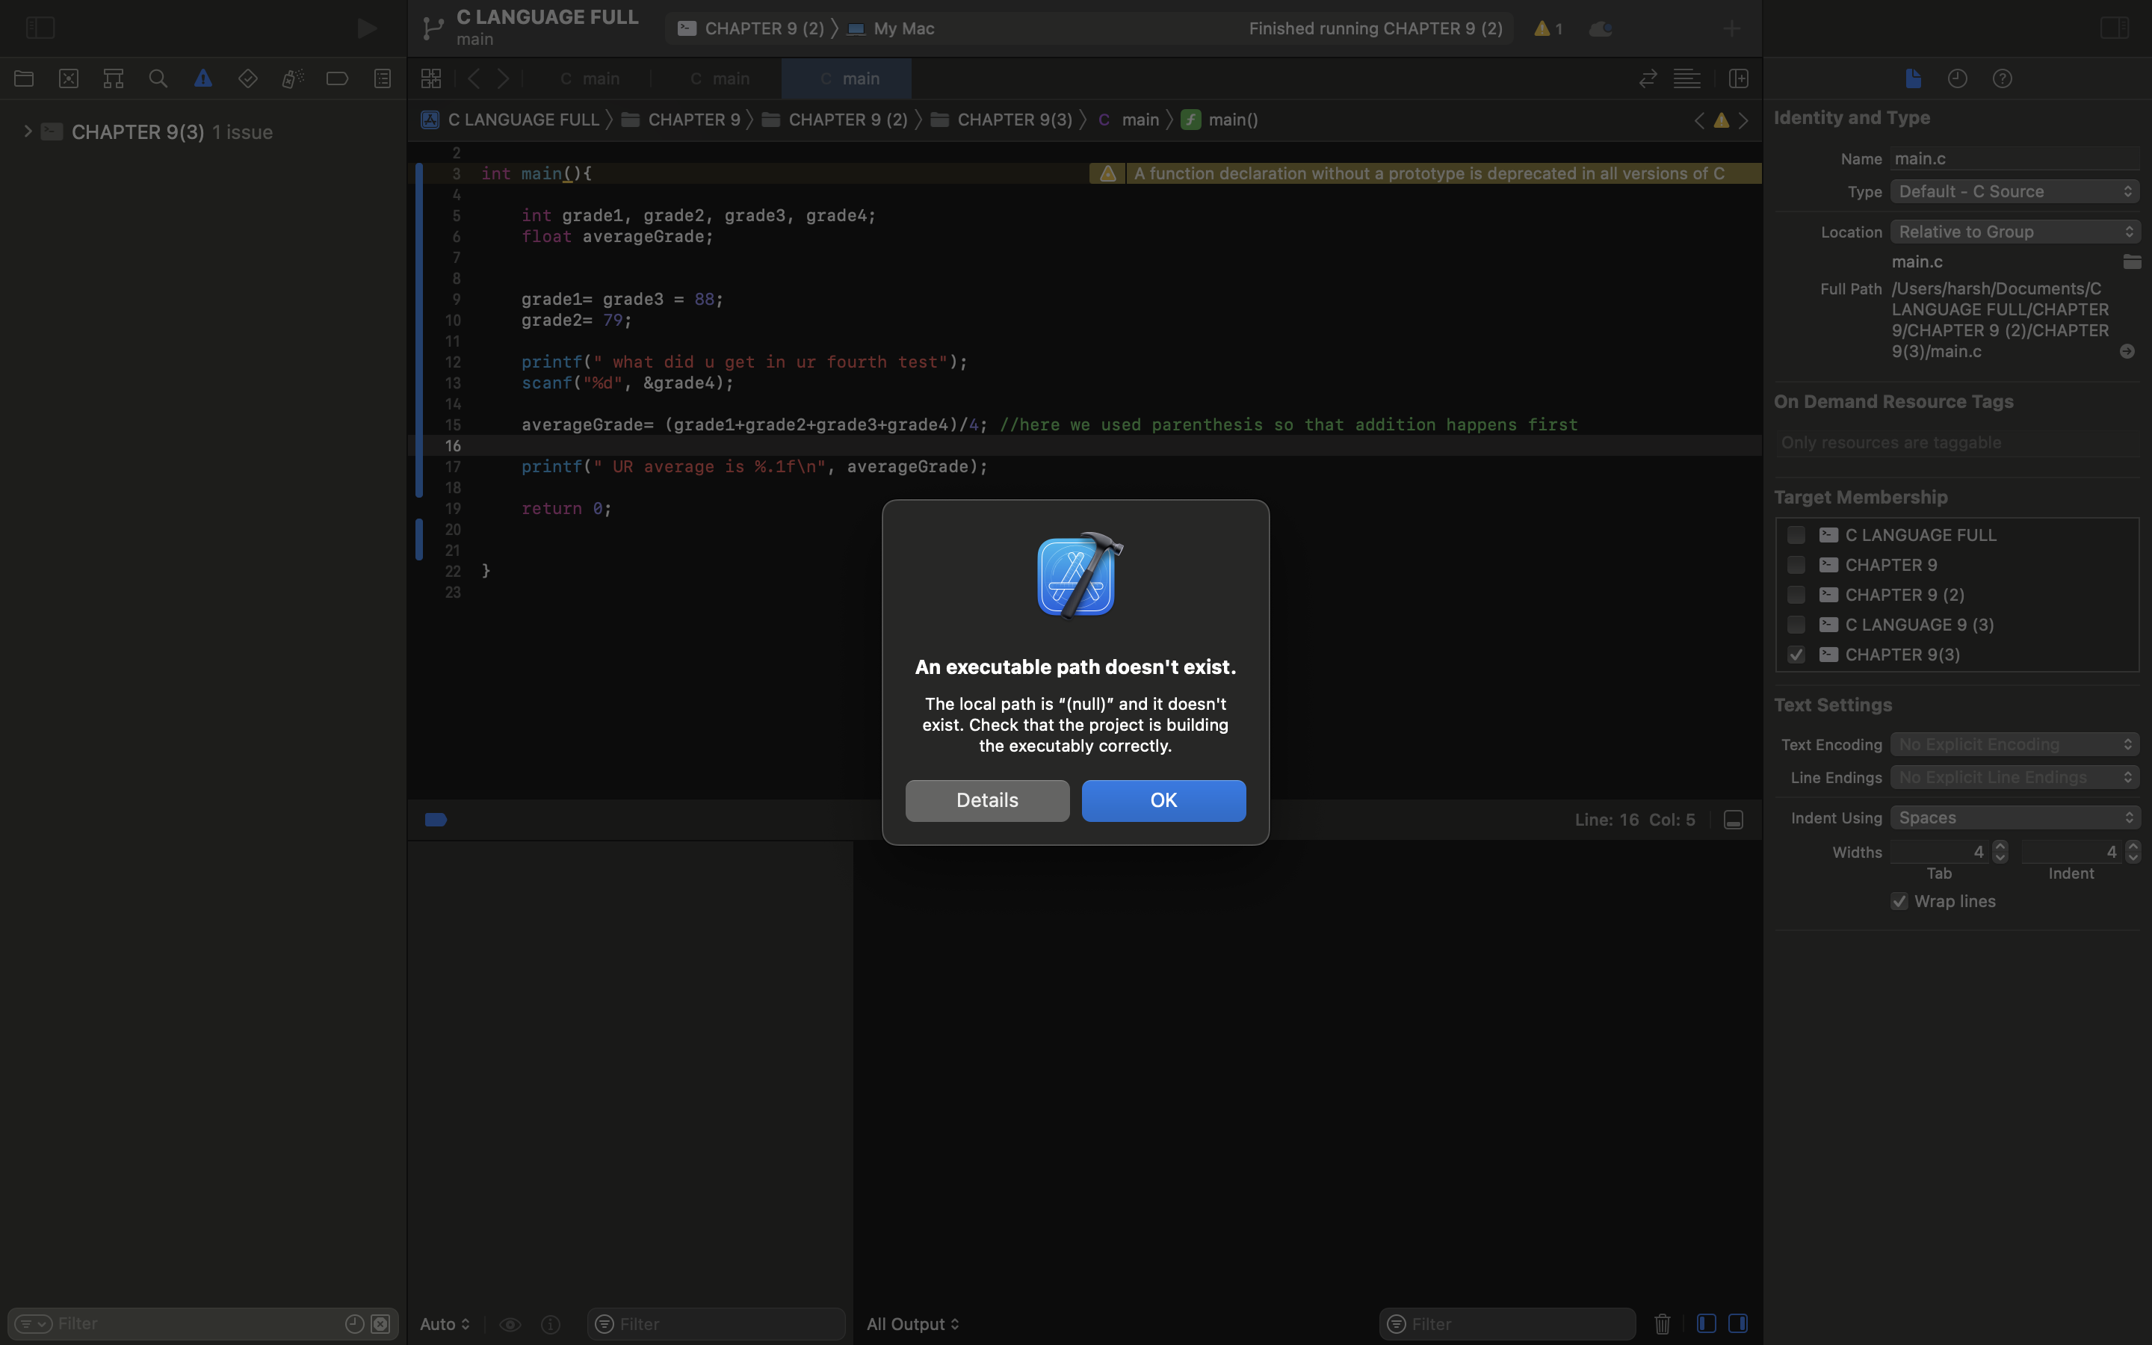Uncheck CHAPTER 9(3) target membership
2152x1345 pixels.
pyautogui.click(x=1796, y=655)
